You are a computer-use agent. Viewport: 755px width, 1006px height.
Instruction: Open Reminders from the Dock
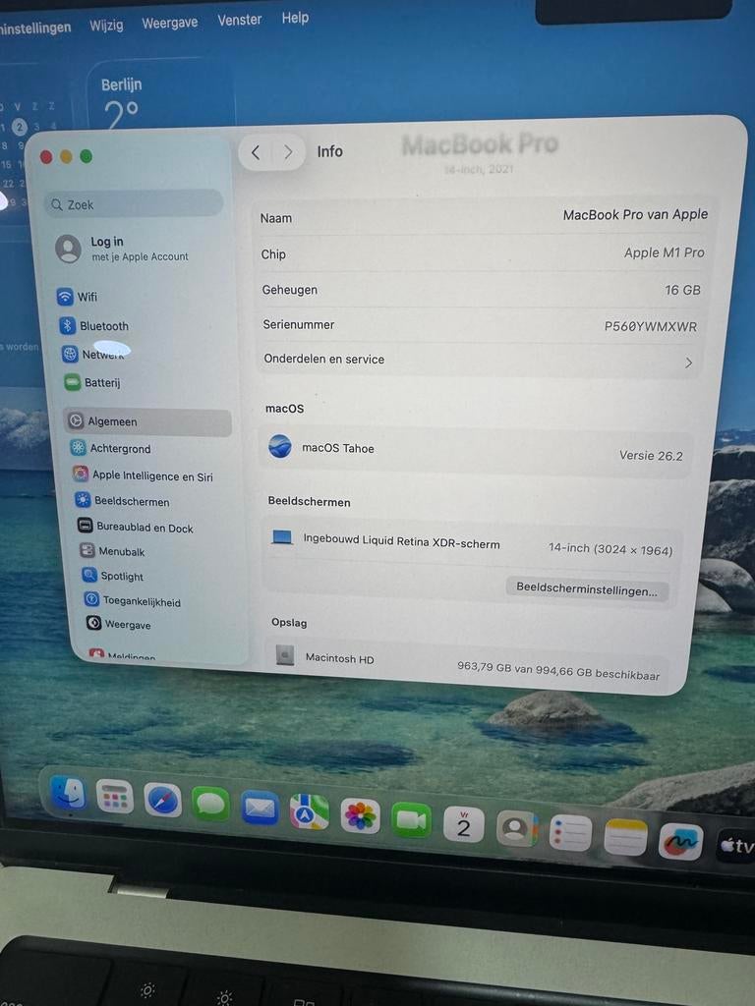571,833
